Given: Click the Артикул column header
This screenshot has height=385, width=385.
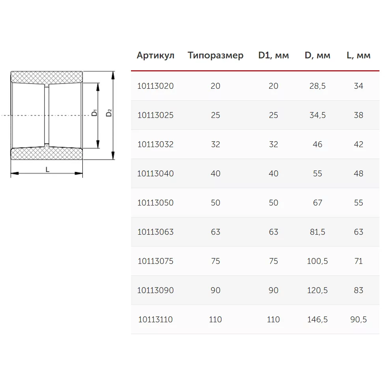Looking at the screenshot, I should click(155, 56).
